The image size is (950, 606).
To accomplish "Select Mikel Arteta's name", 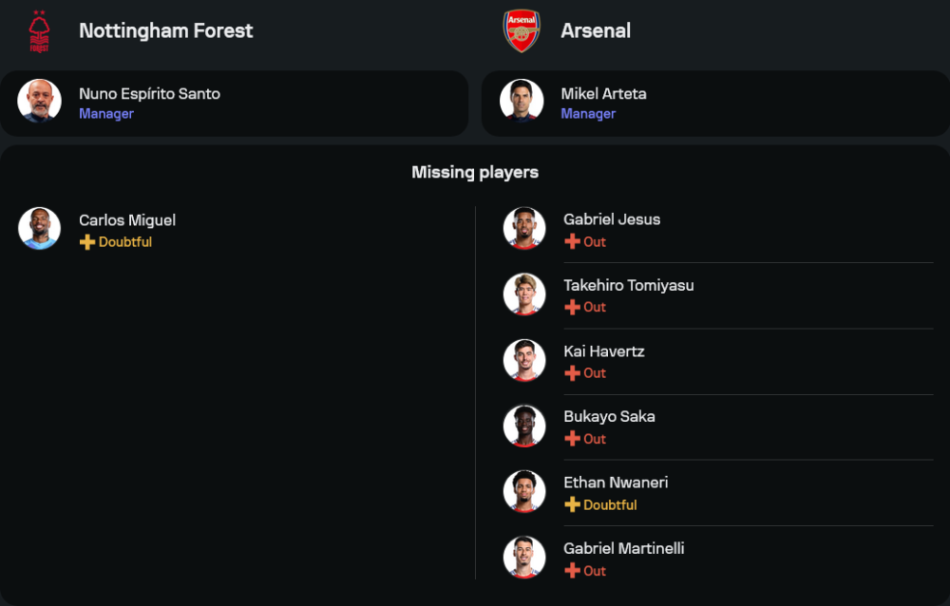I will point(603,94).
